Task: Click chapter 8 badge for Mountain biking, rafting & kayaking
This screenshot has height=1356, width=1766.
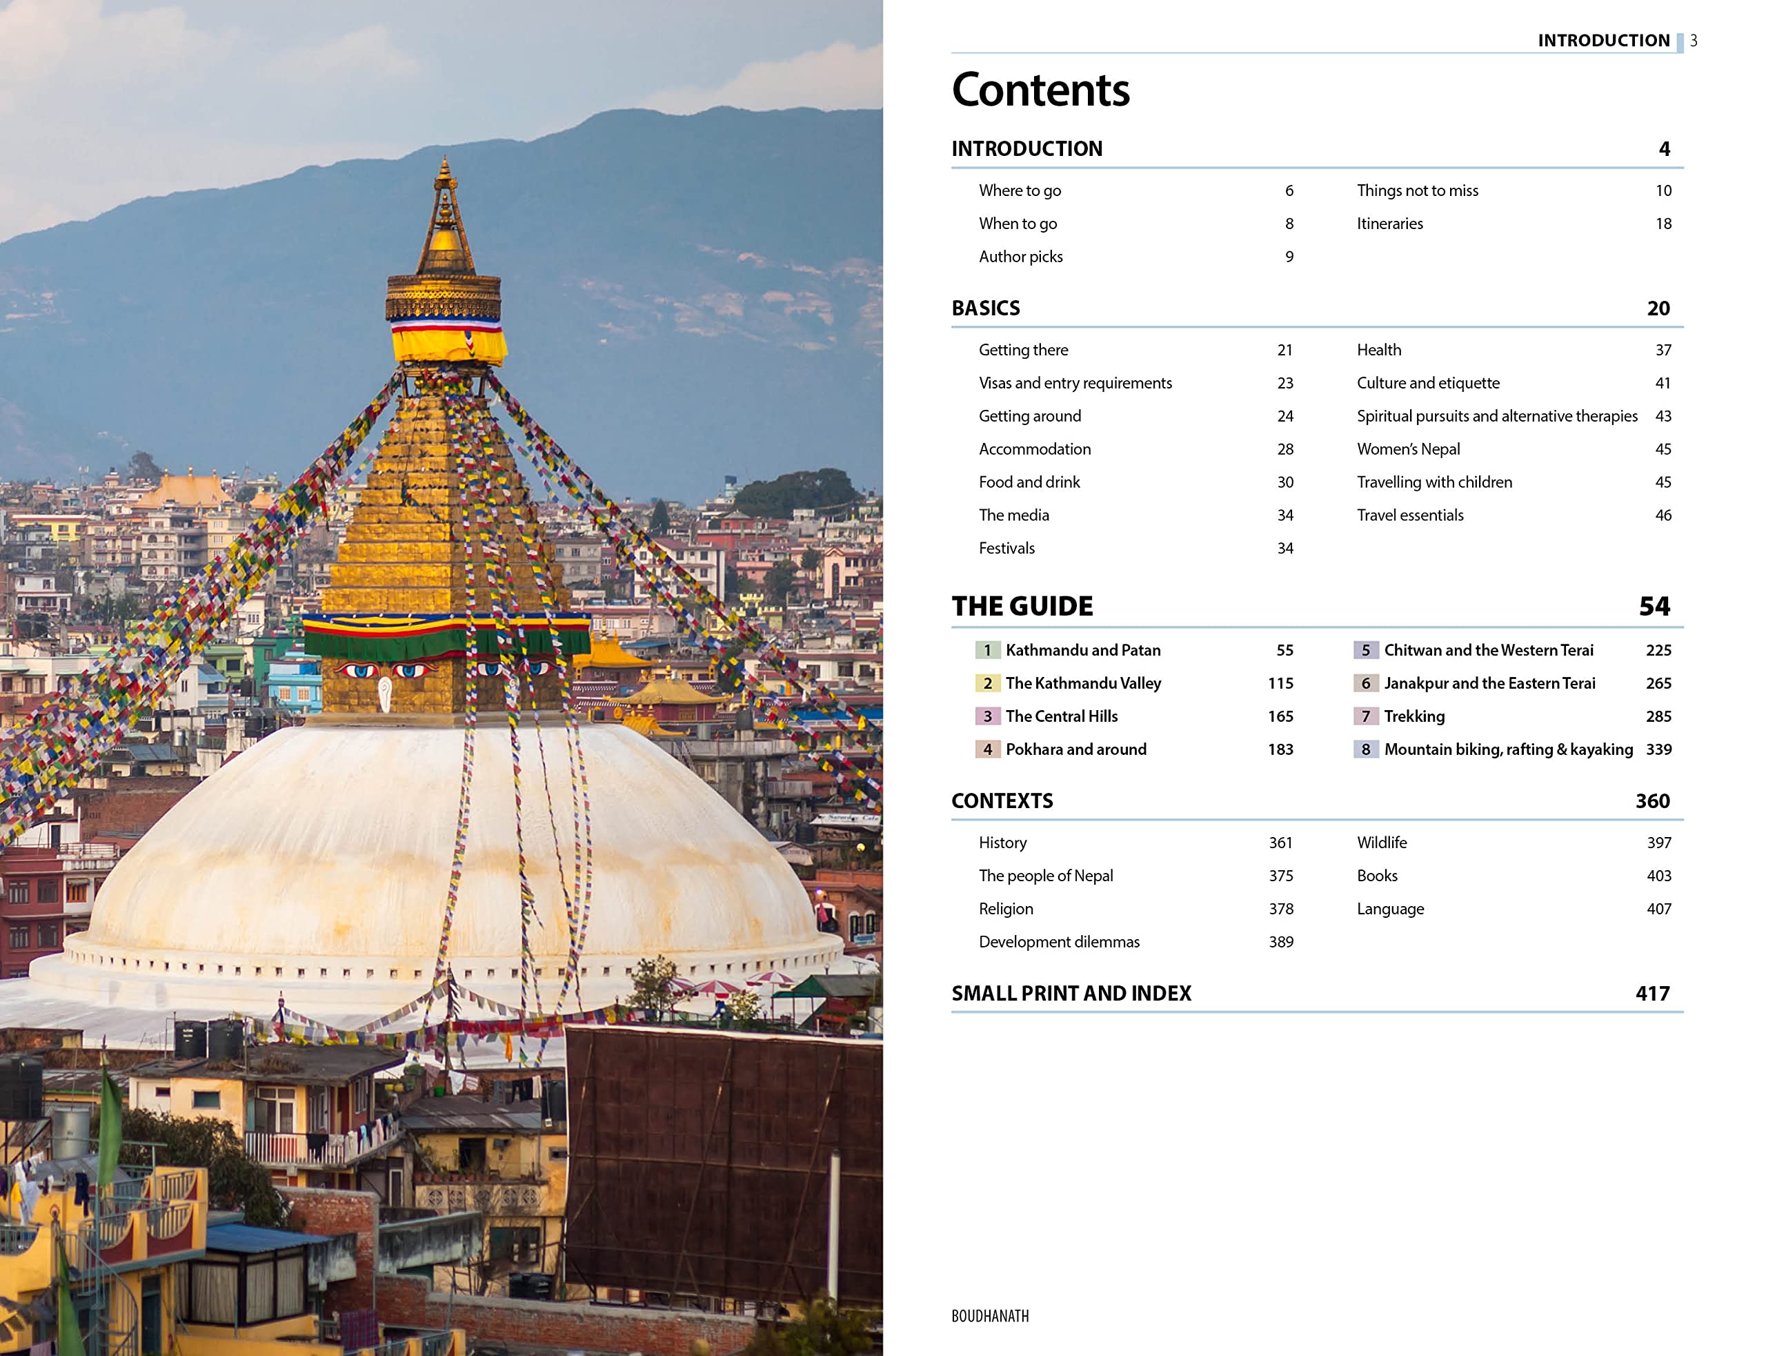Action: point(1365,750)
